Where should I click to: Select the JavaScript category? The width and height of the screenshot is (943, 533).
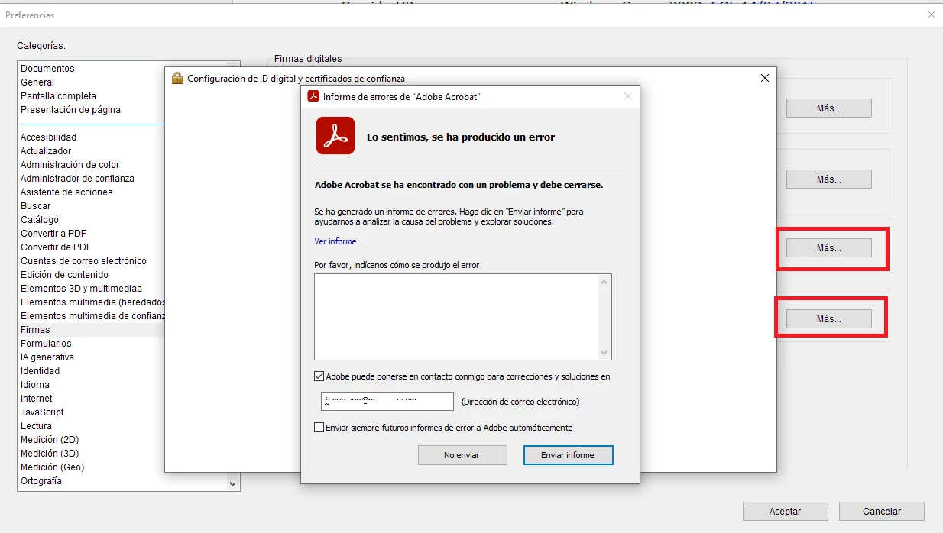42,412
